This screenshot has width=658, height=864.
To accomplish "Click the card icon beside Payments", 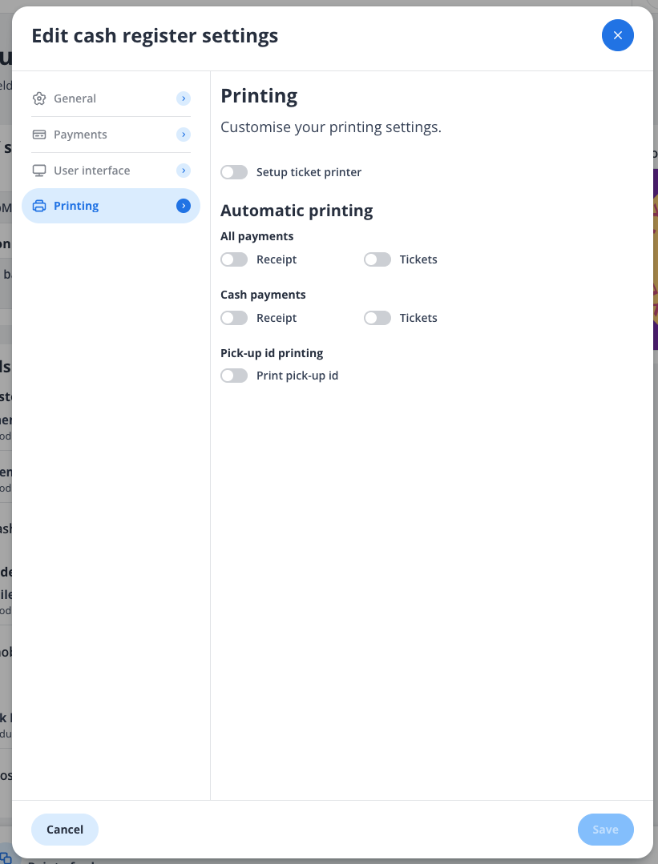I will coord(39,134).
